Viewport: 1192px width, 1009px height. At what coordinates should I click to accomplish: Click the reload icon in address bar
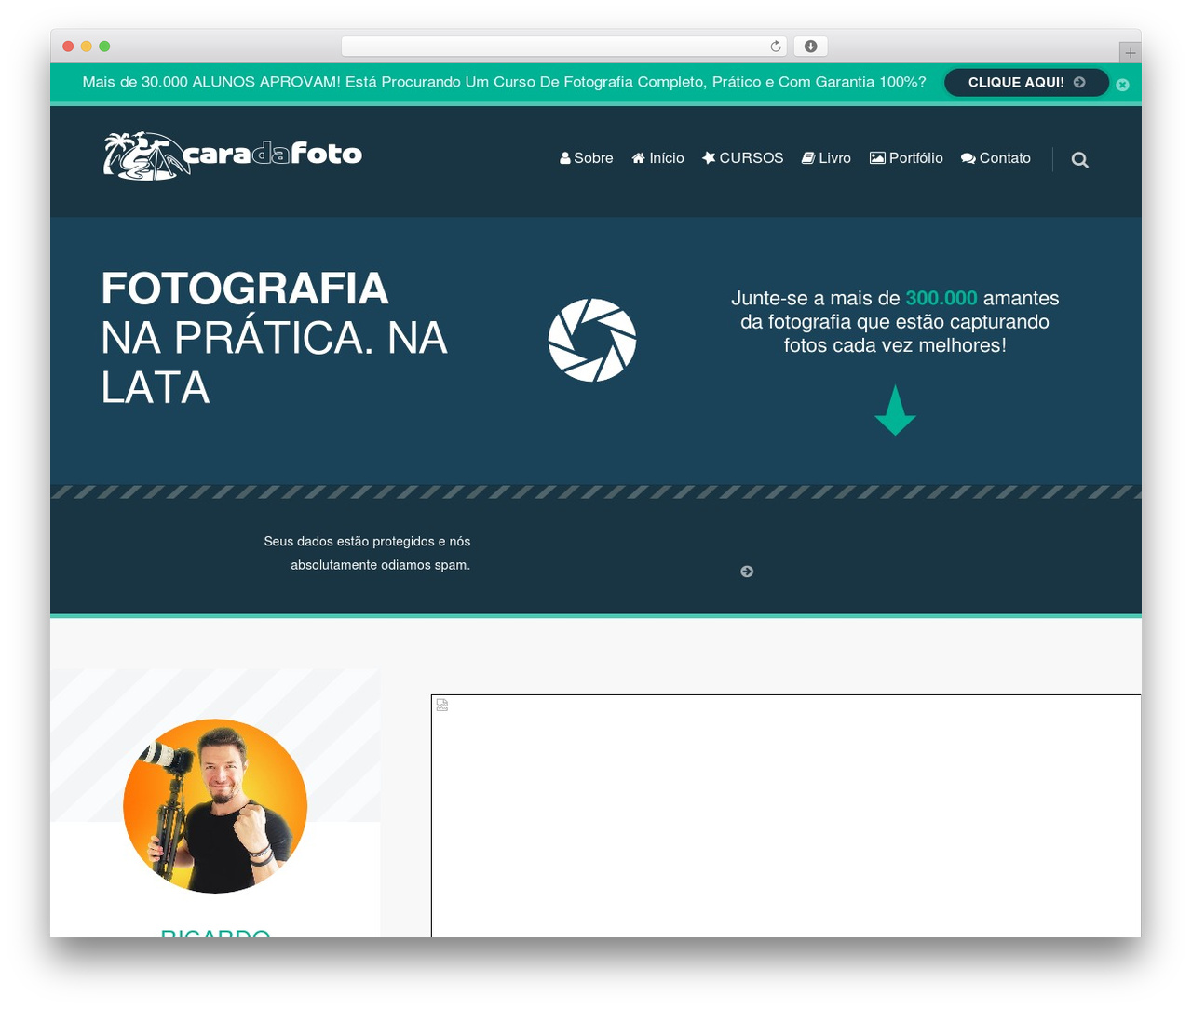(775, 47)
